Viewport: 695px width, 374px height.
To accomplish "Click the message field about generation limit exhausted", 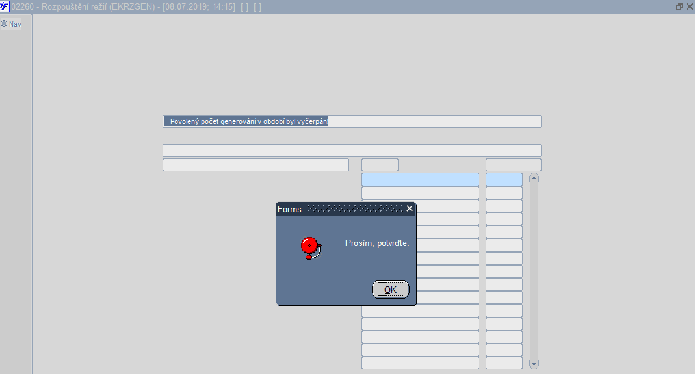I will [x=352, y=121].
